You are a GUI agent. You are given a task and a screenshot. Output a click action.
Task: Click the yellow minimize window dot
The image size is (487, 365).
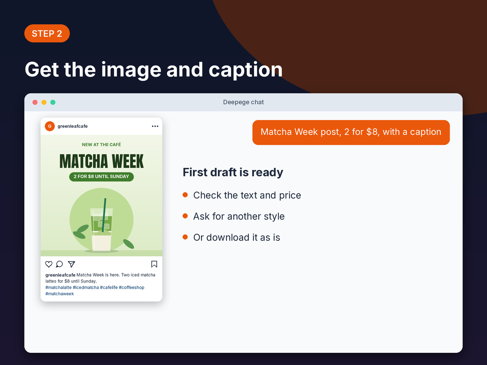pos(44,102)
